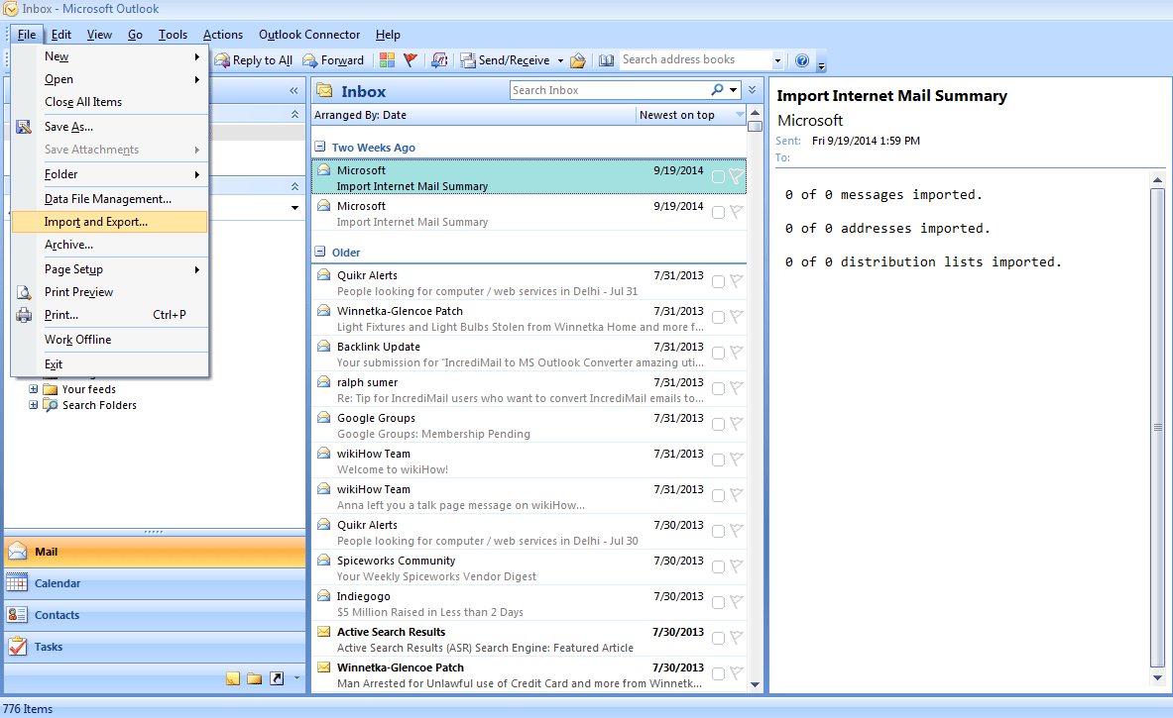Click the Print Preview icon in File menu
This screenshot has width=1173, height=718.
(24, 292)
